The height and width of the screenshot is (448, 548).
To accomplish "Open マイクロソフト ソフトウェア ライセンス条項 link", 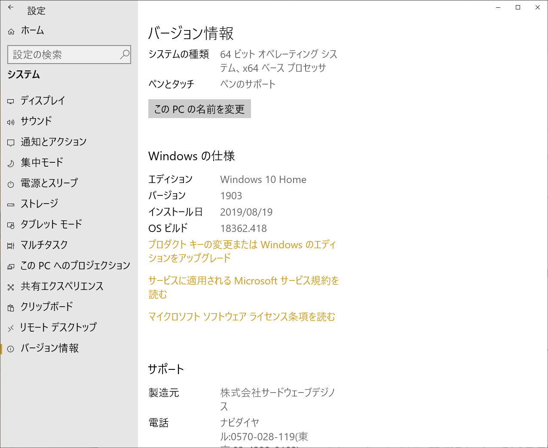I will coord(242,317).
